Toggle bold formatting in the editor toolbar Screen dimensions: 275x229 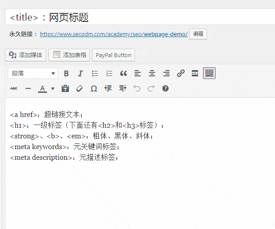66,73
